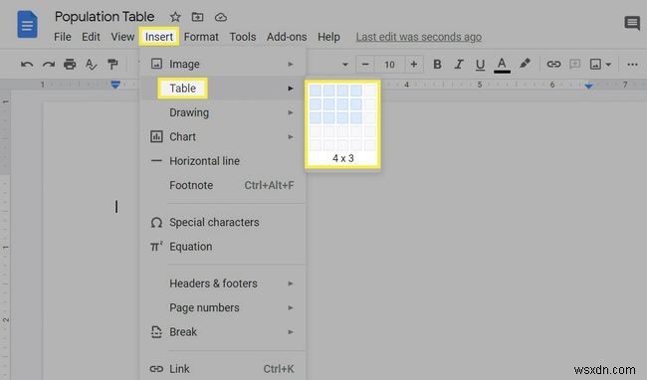Print the document
647x380 pixels.
click(x=70, y=65)
